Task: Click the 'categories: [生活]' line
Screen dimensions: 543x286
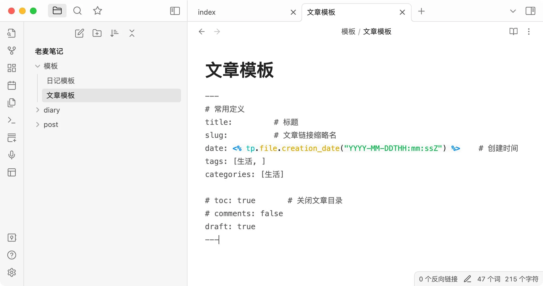Action: (x=245, y=174)
